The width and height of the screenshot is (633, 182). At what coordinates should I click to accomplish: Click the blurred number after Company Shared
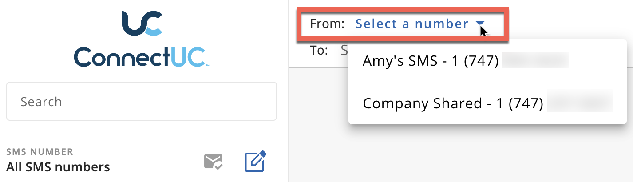580,103
